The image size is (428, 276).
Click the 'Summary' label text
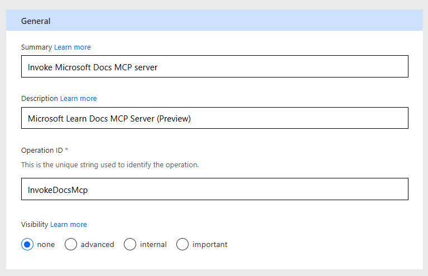[x=37, y=47]
